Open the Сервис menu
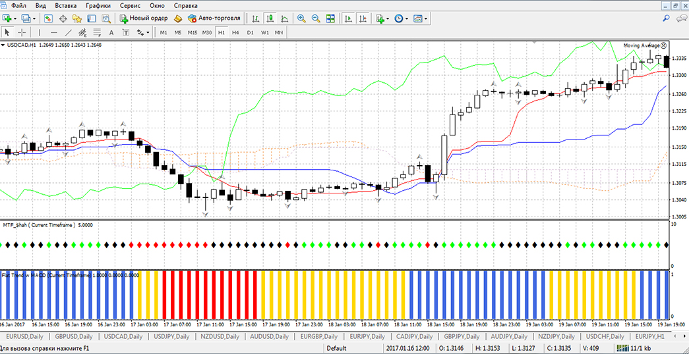The image size is (689, 354). [130, 6]
